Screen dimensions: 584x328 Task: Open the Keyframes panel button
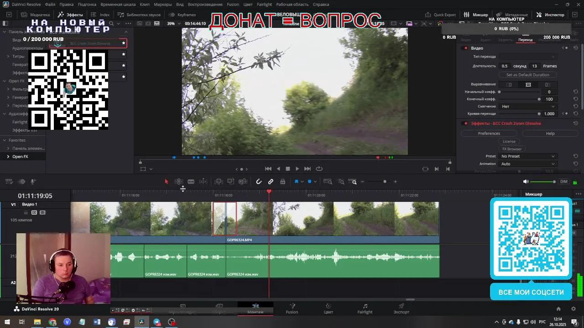pyautogui.click(x=182, y=15)
